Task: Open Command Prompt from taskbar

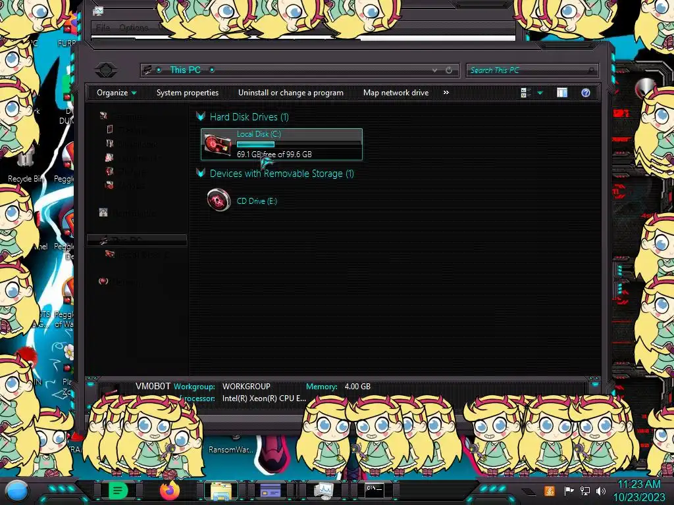Action: [x=374, y=489]
